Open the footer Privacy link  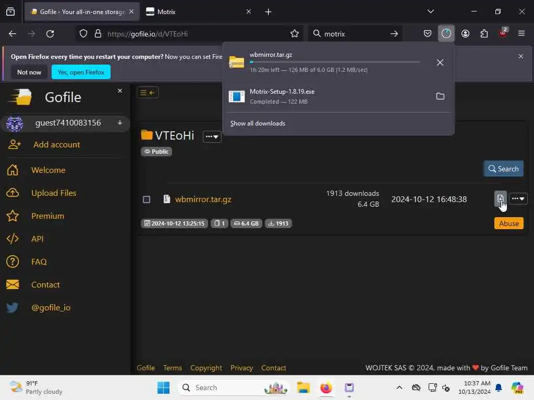pos(241,368)
